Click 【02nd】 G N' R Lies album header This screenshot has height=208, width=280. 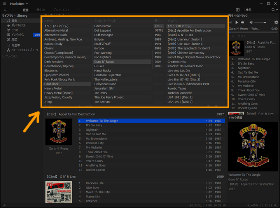[61, 177]
